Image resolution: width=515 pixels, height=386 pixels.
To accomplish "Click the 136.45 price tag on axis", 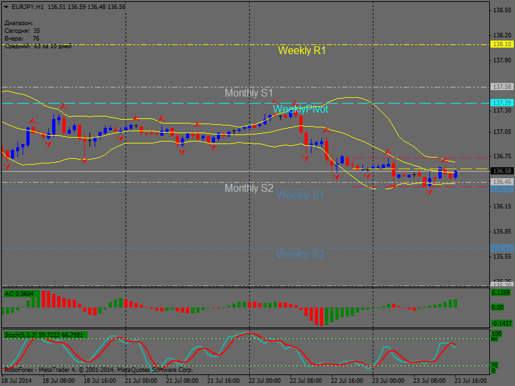I will tap(501, 182).
